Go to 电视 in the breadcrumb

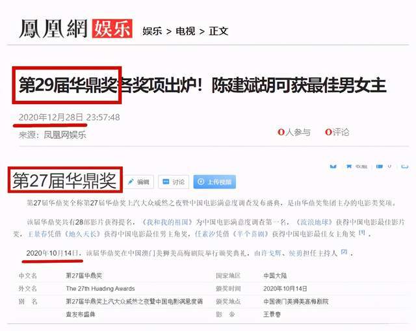[x=185, y=31]
